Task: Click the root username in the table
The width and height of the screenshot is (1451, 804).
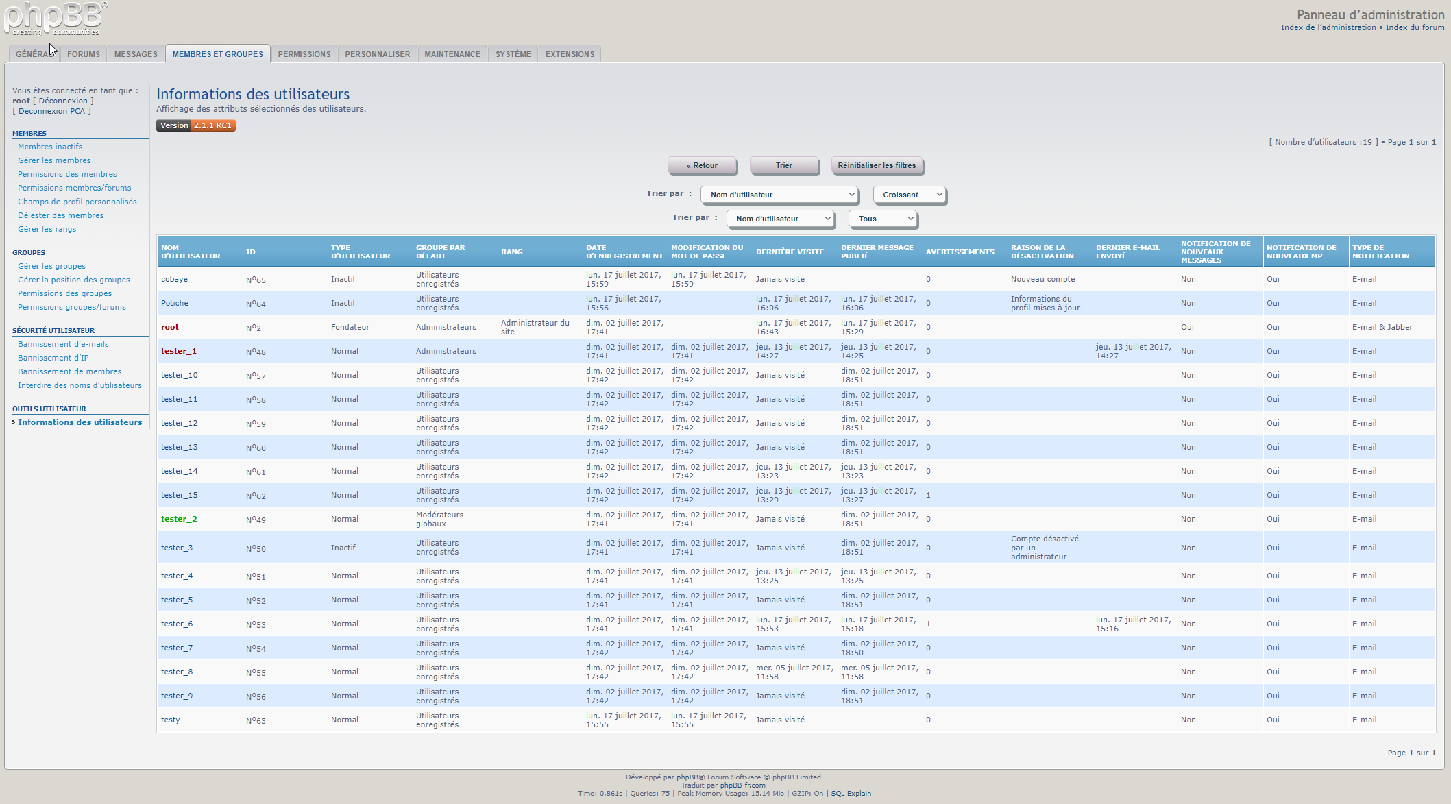Action: 170,327
